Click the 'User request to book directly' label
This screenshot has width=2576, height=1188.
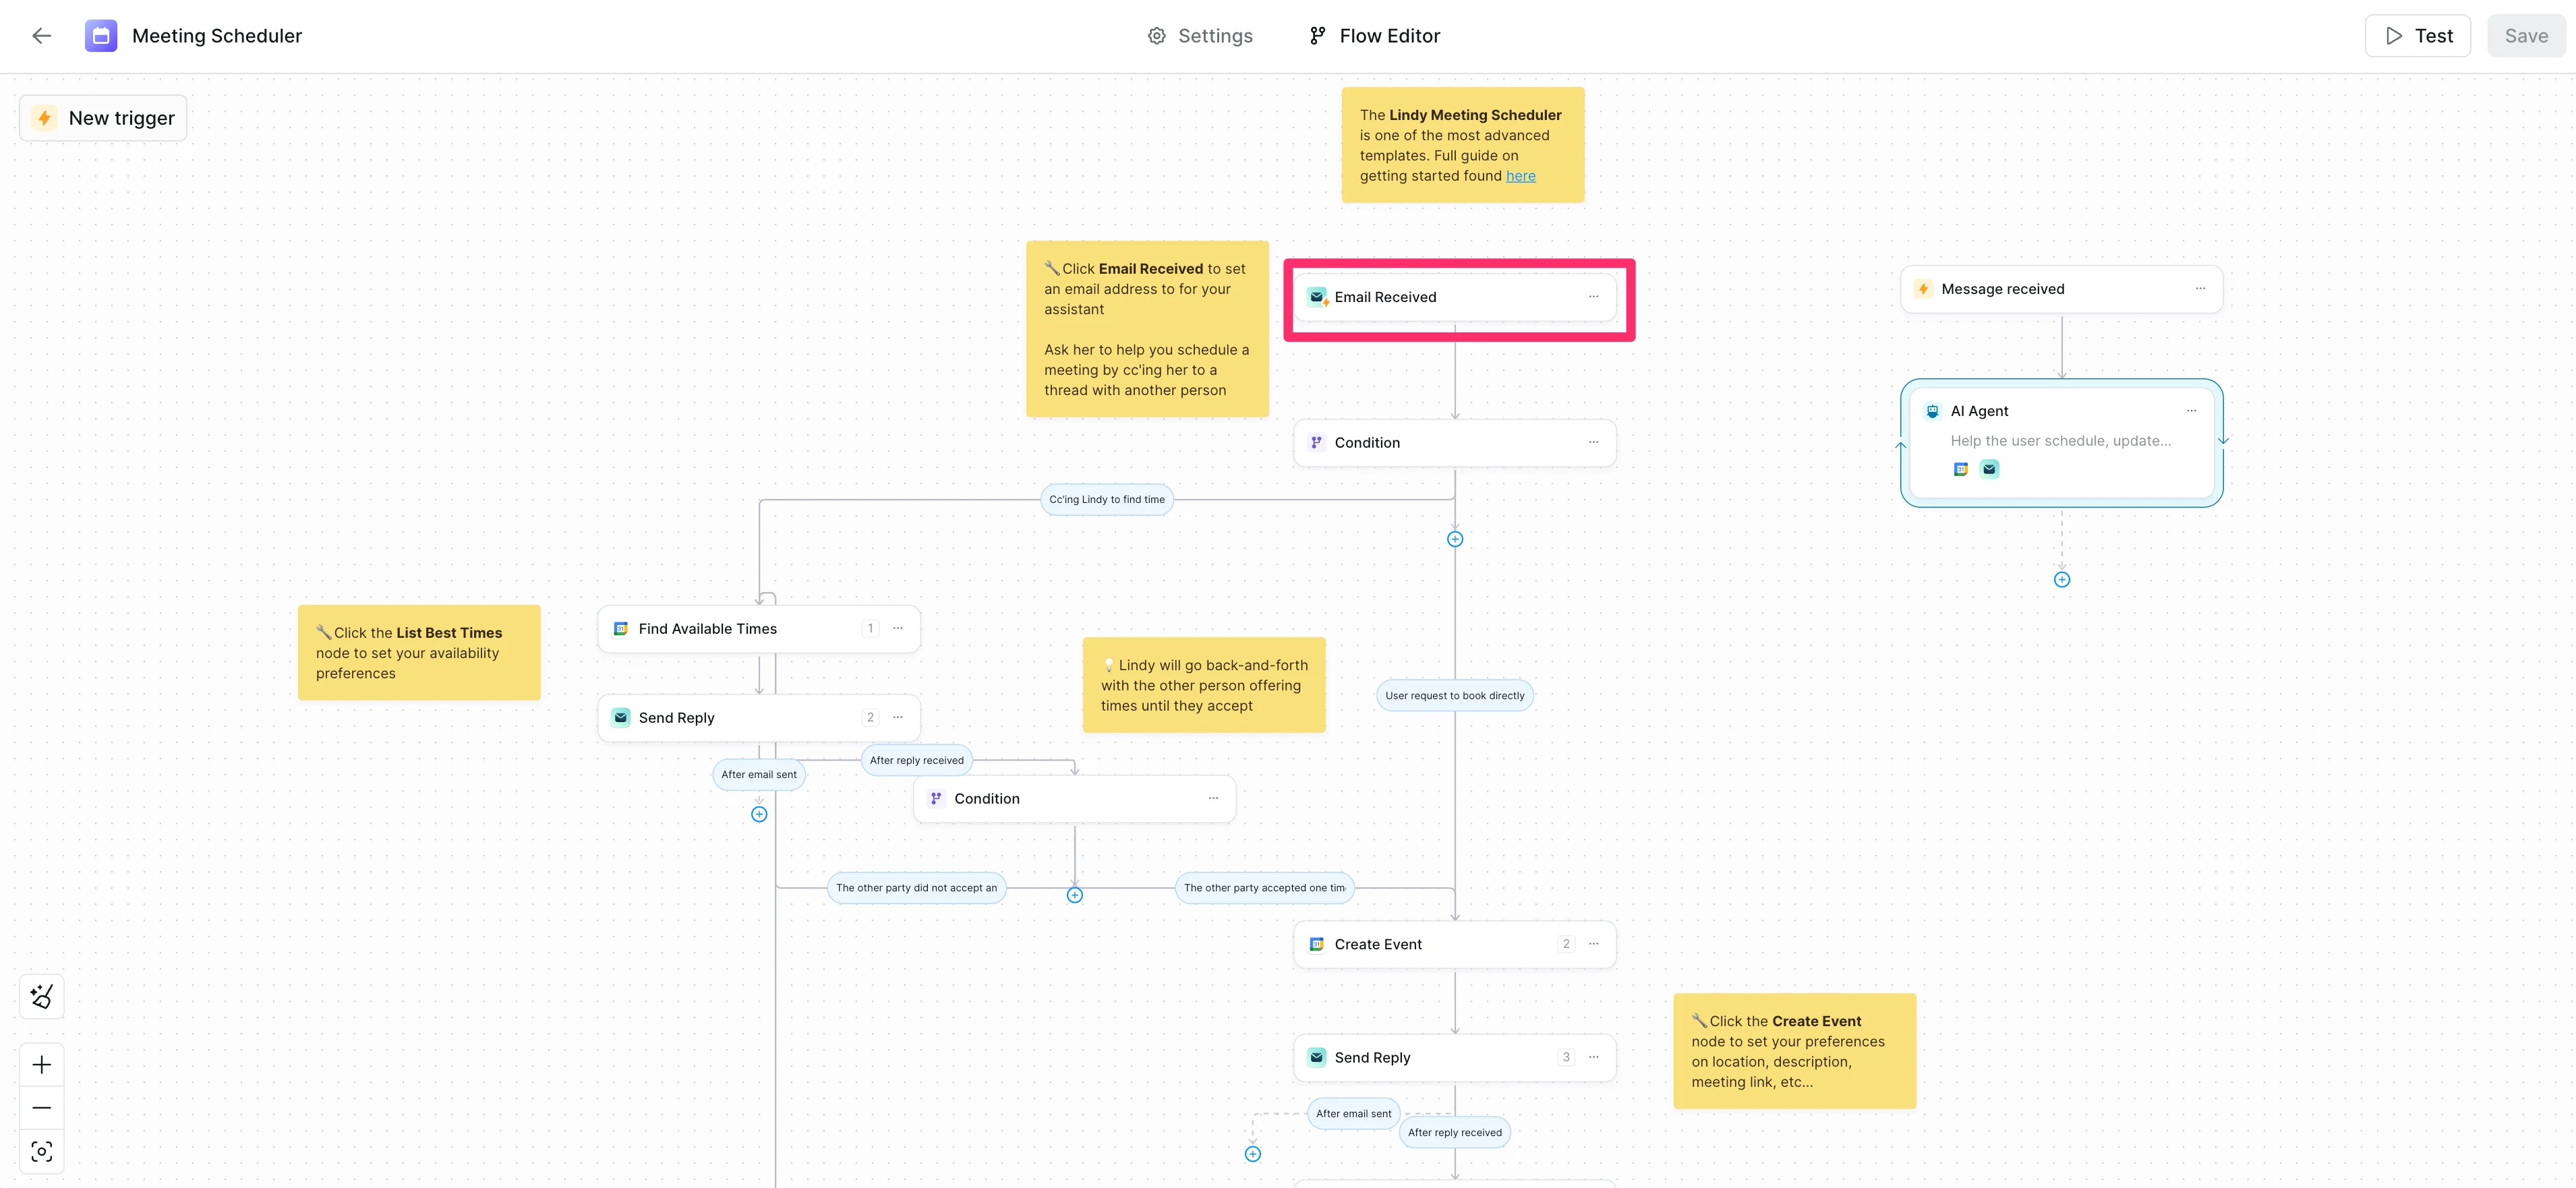(x=1454, y=696)
